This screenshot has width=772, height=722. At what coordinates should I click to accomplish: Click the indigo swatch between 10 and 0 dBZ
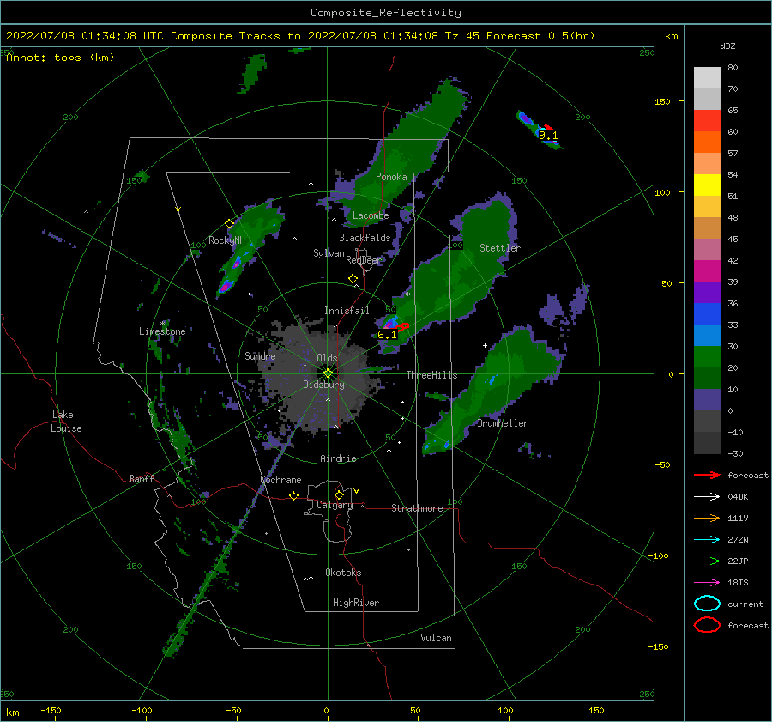[x=707, y=400]
